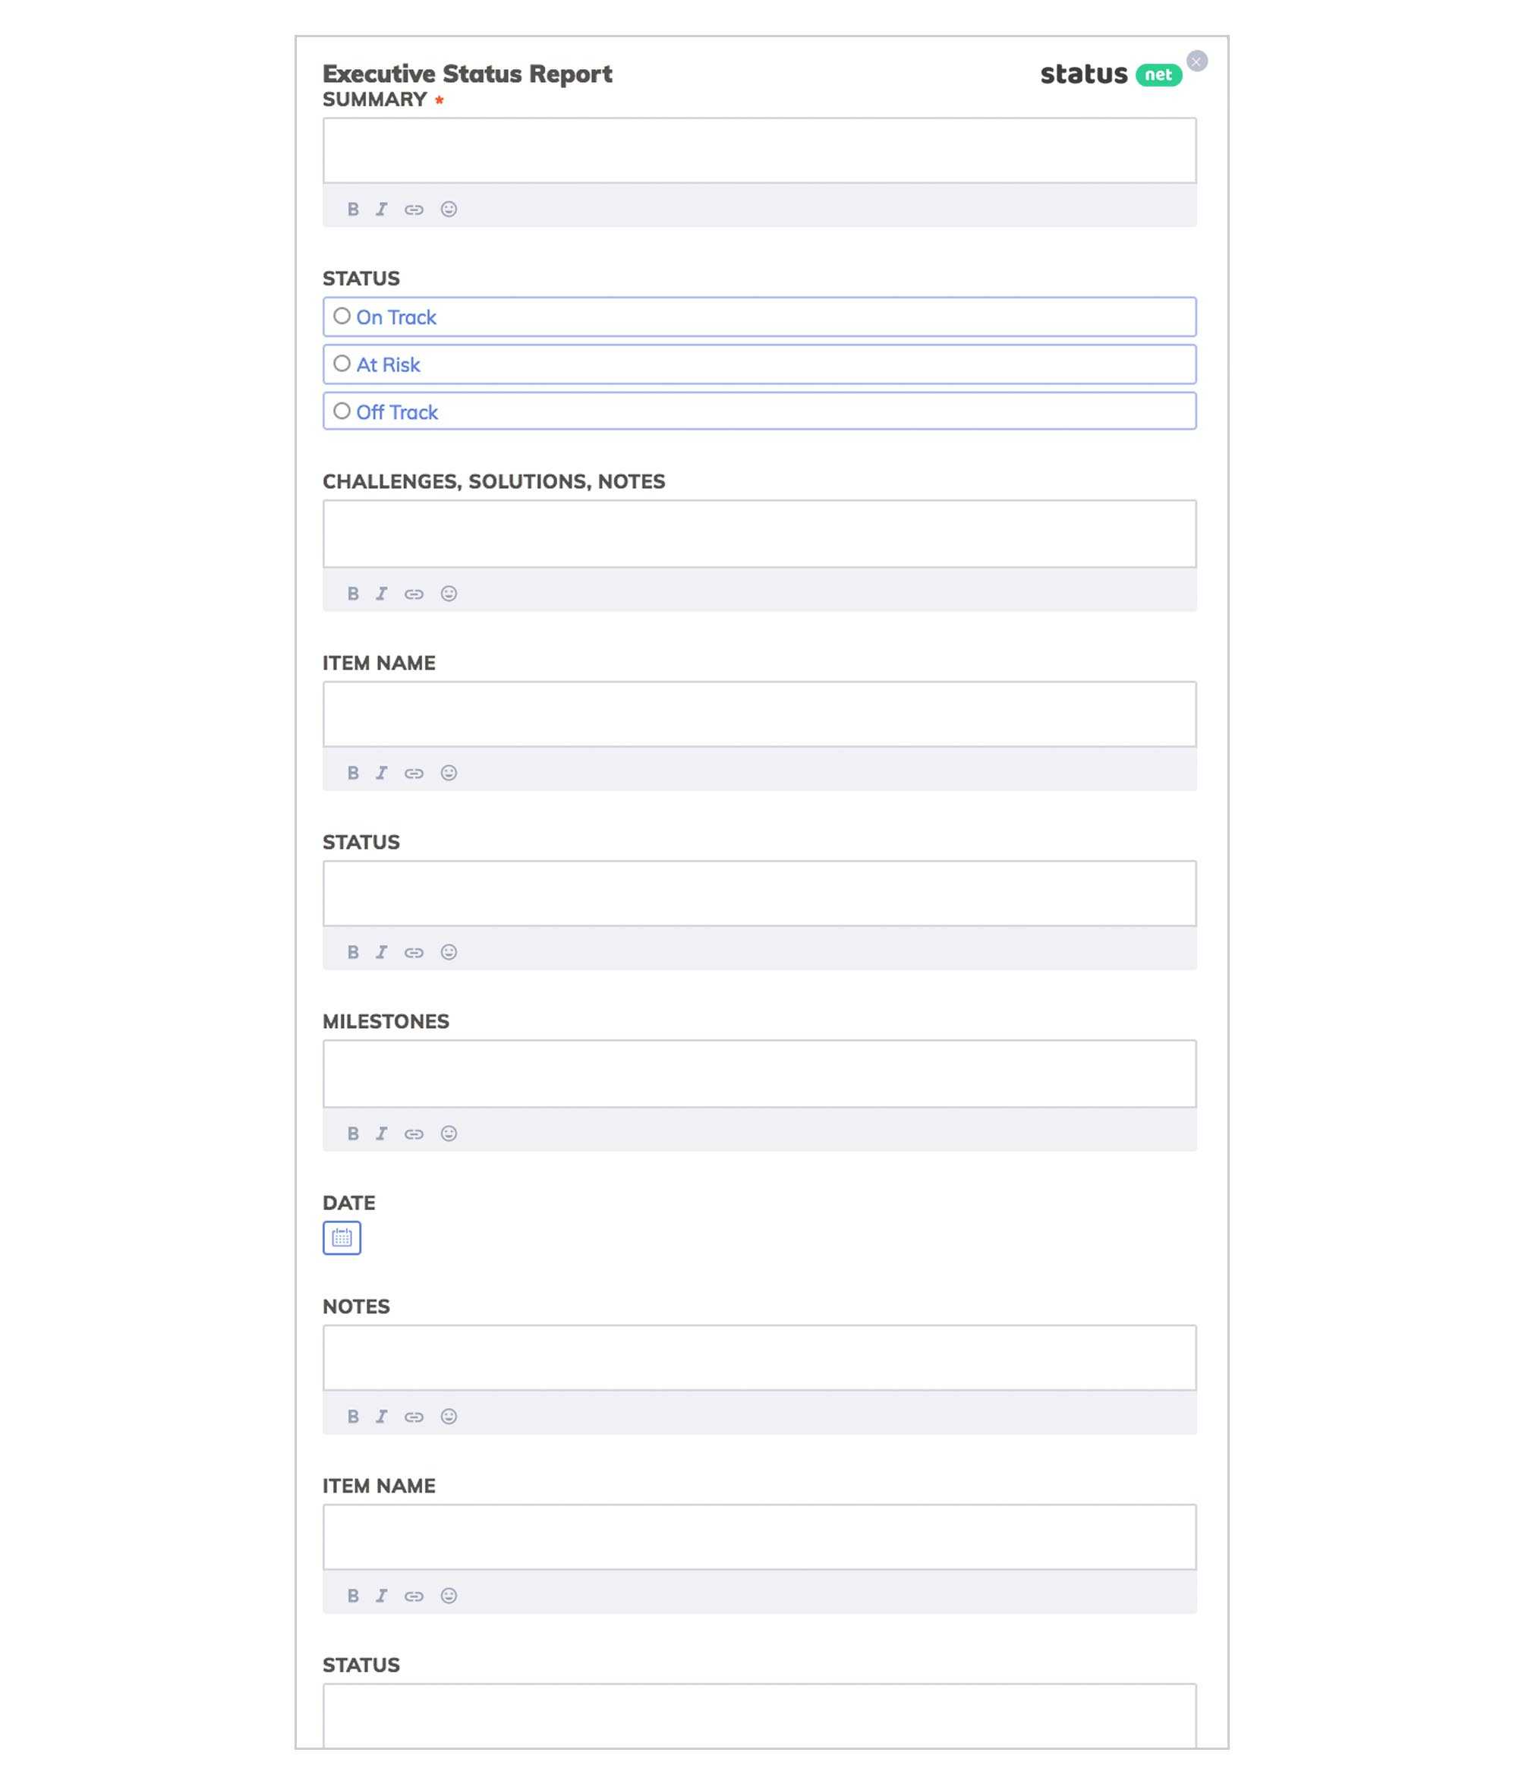Click the Bold icon in Challenges toolbar
Viewport: 1525px width, 1784px height.
tap(352, 591)
